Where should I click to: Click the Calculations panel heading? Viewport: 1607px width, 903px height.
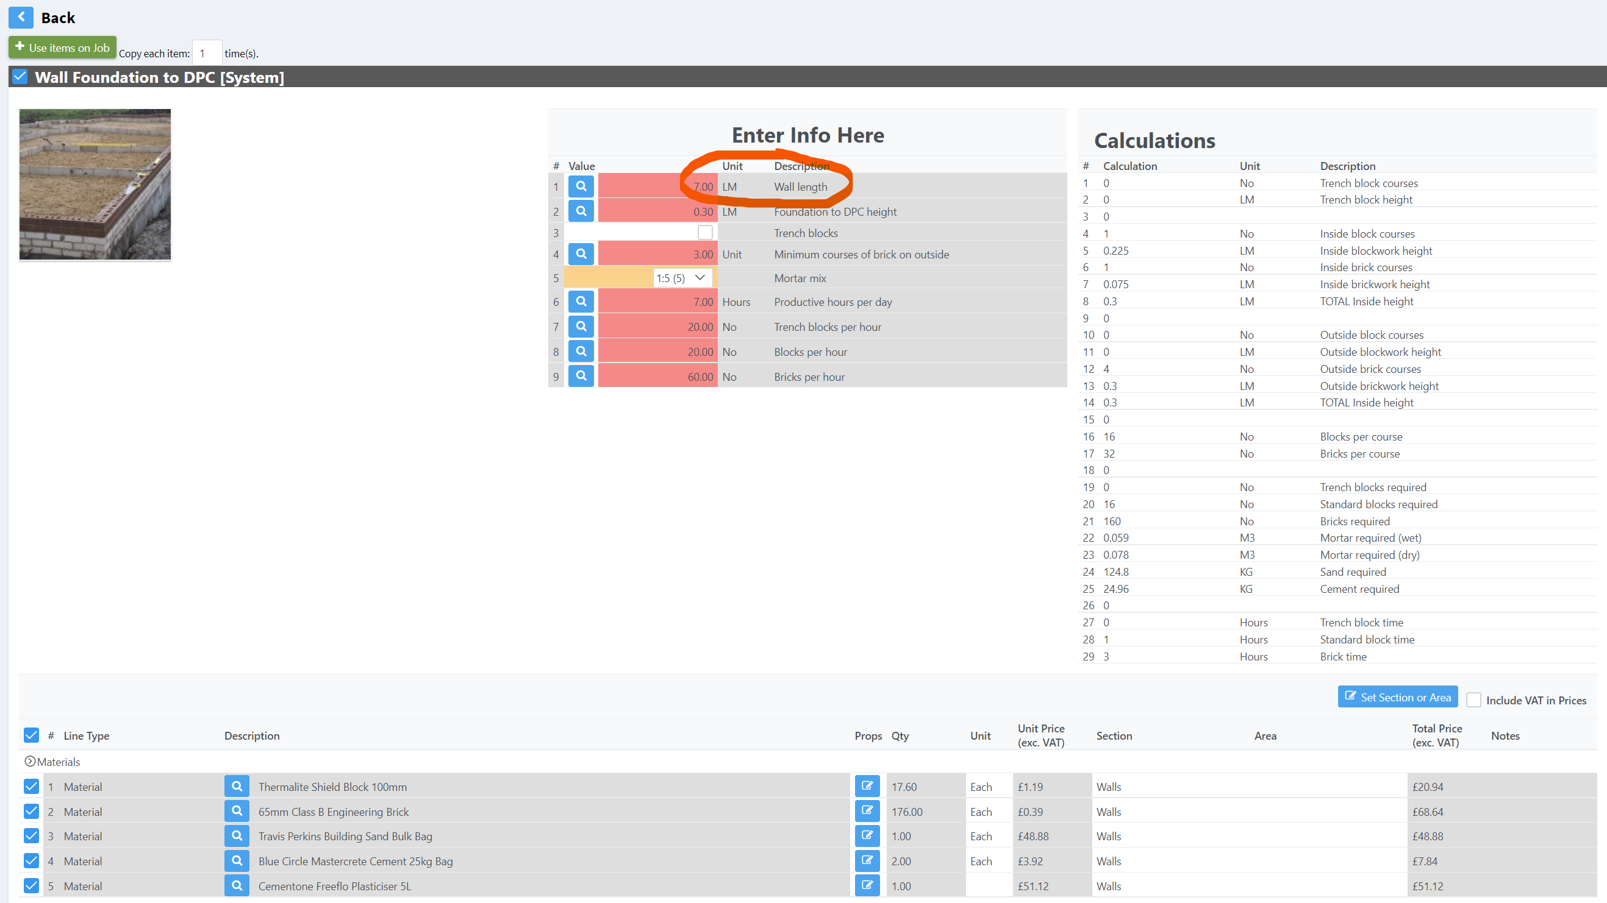[1154, 140]
